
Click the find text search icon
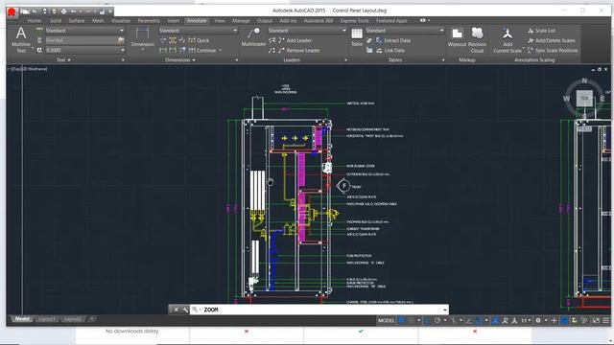tap(121, 40)
